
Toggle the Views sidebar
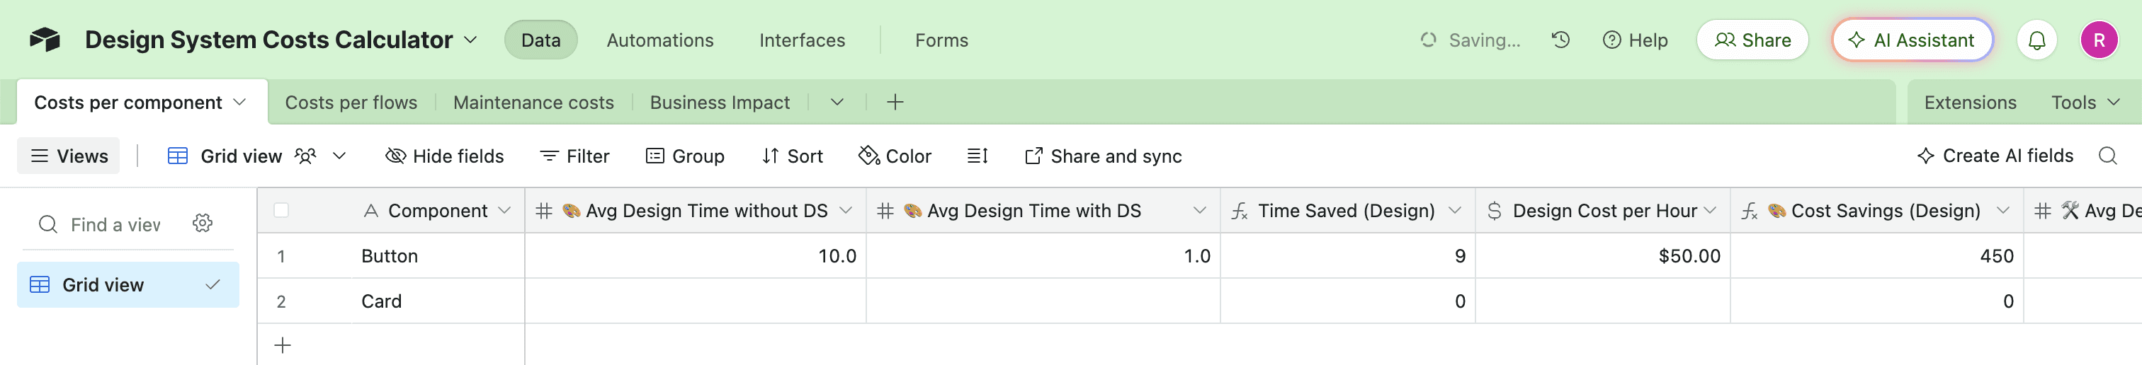[69, 156]
